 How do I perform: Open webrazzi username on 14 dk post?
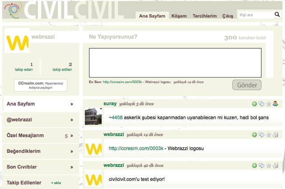coord(114,135)
